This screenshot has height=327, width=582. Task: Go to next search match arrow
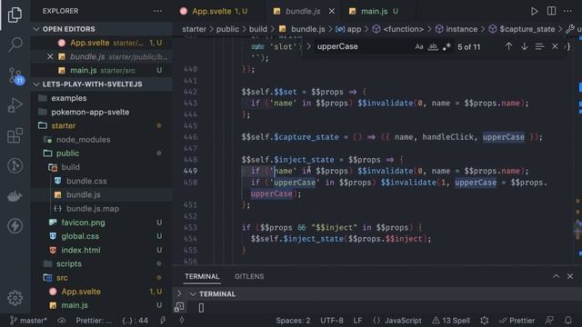(524, 46)
